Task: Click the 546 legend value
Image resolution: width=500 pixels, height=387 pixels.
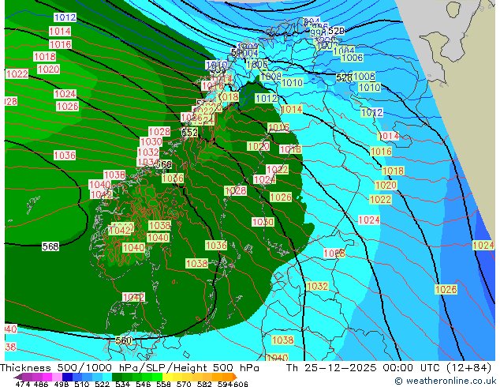Action: click(x=144, y=384)
